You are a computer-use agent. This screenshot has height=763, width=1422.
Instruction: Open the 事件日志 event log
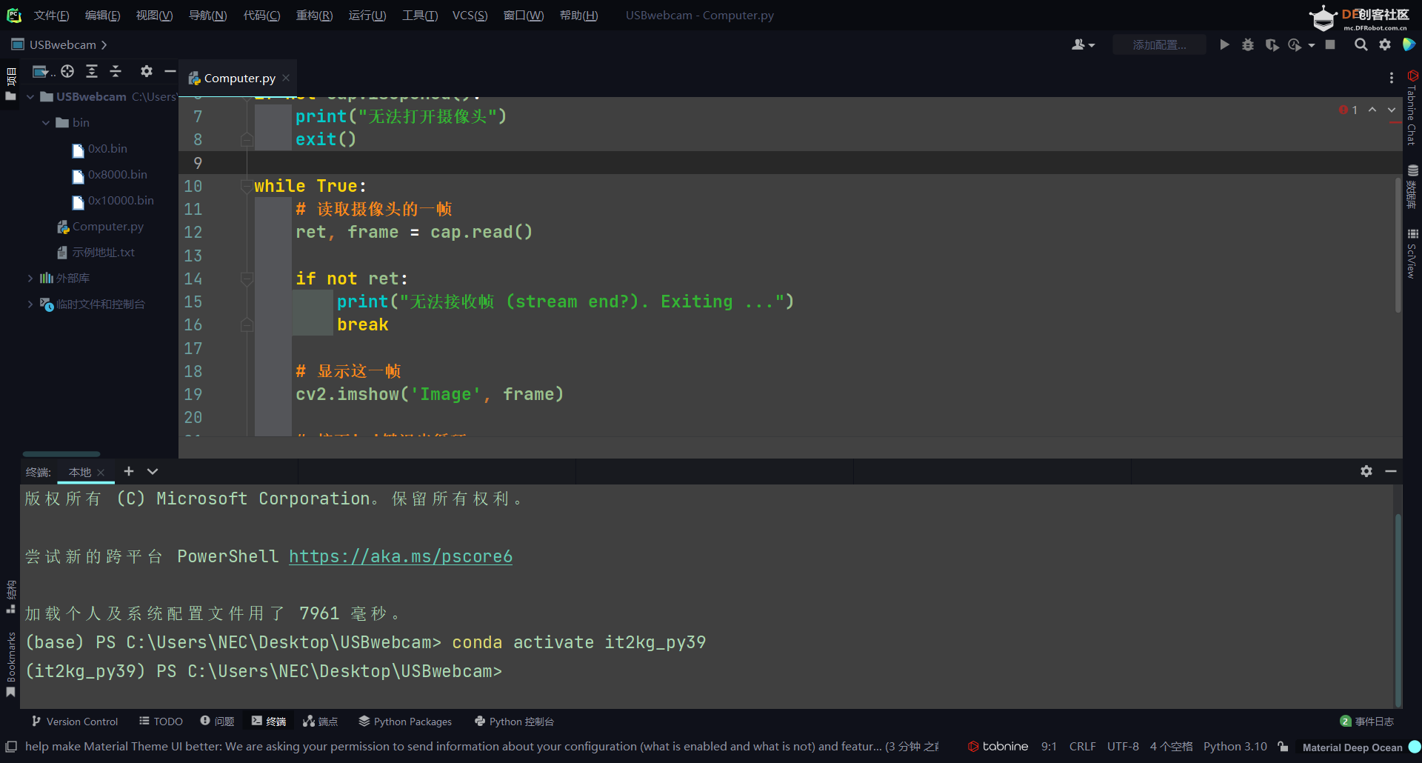point(1367,722)
